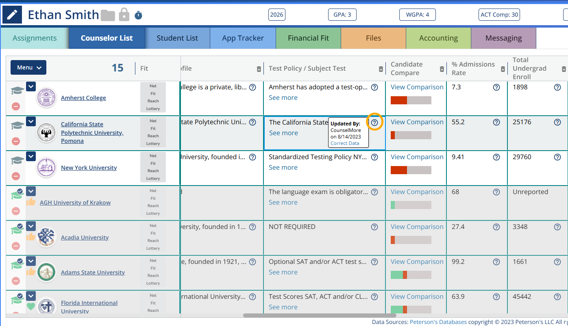Click the GPA: 3 badge
The height and width of the screenshot is (326, 568).
342,15
